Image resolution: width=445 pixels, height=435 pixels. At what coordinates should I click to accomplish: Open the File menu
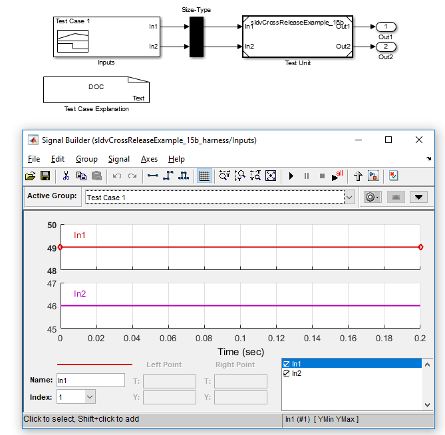[x=34, y=159]
